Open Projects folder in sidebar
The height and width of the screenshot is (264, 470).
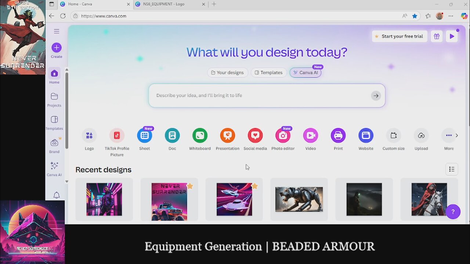(54, 99)
